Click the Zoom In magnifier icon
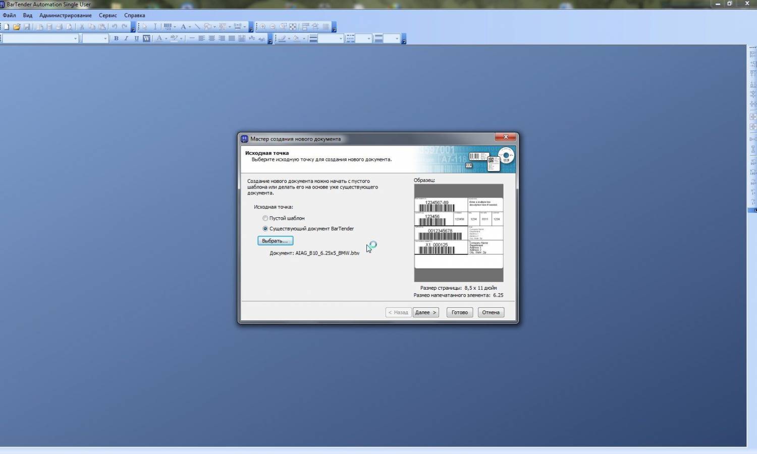This screenshot has width=757, height=454. [x=262, y=27]
